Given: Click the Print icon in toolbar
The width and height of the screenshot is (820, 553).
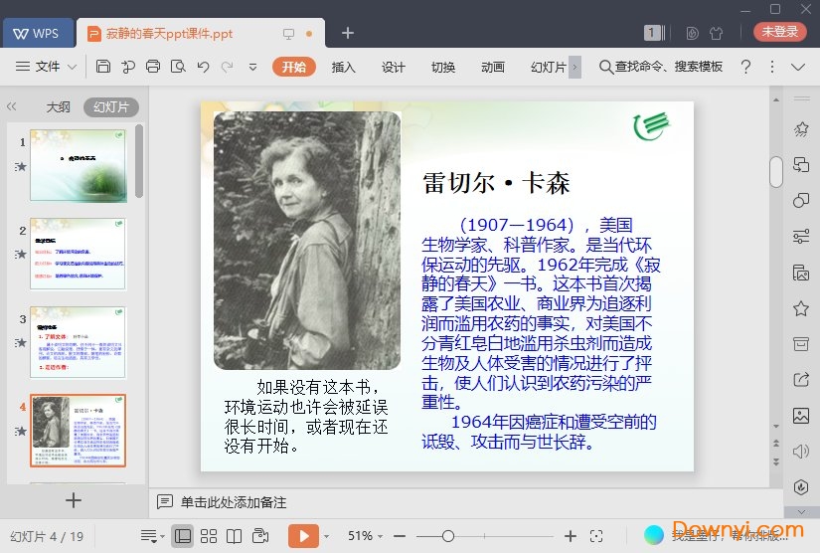Looking at the screenshot, I should (153, 67).
